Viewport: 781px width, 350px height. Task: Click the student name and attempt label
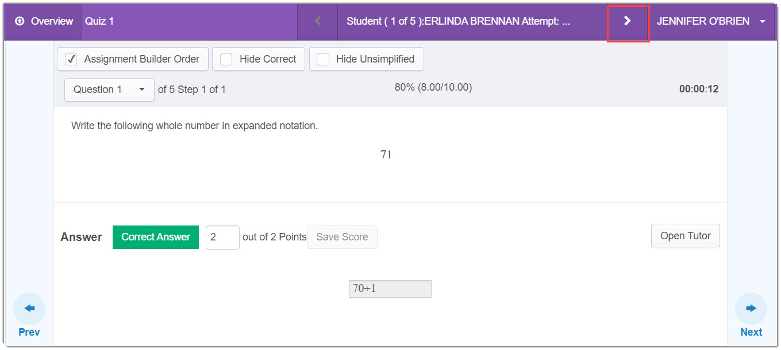(x=458, y=21)
